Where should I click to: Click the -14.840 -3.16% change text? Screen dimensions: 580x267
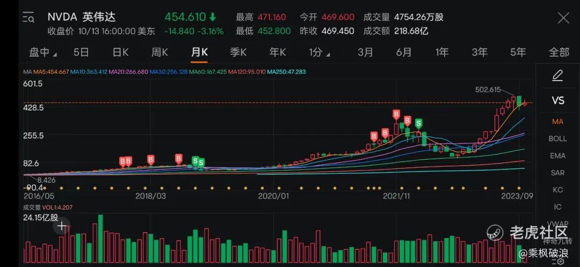pyautogui.click(x=194, y=32)
